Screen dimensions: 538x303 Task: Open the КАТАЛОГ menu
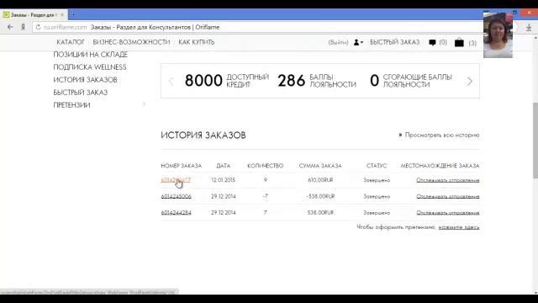(x=71, y=42)
